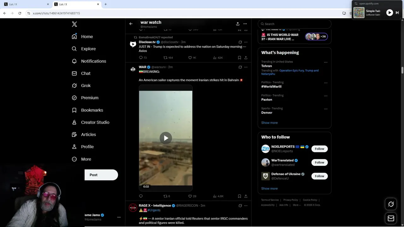This screenshot has width=404, height=227.
Task: Bookmark the WAR post
Action: pyautogui.click(x=240, y=196)
